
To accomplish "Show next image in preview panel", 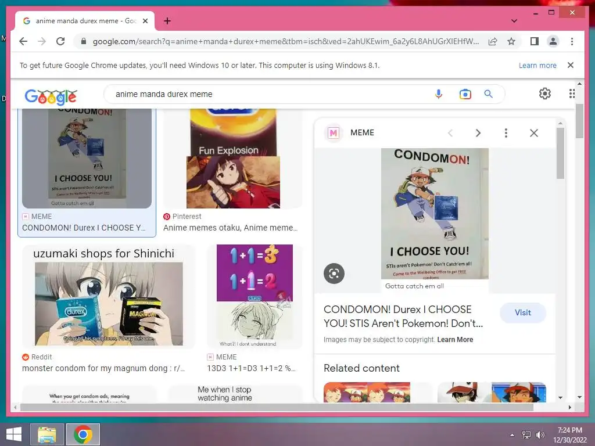I will point(478,133).
